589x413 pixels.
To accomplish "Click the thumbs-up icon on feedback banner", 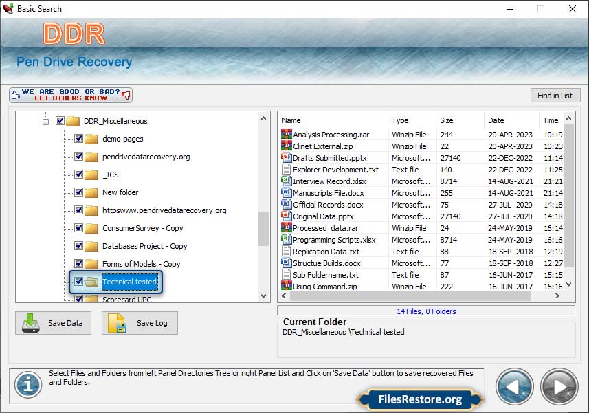I will point(15,95).
